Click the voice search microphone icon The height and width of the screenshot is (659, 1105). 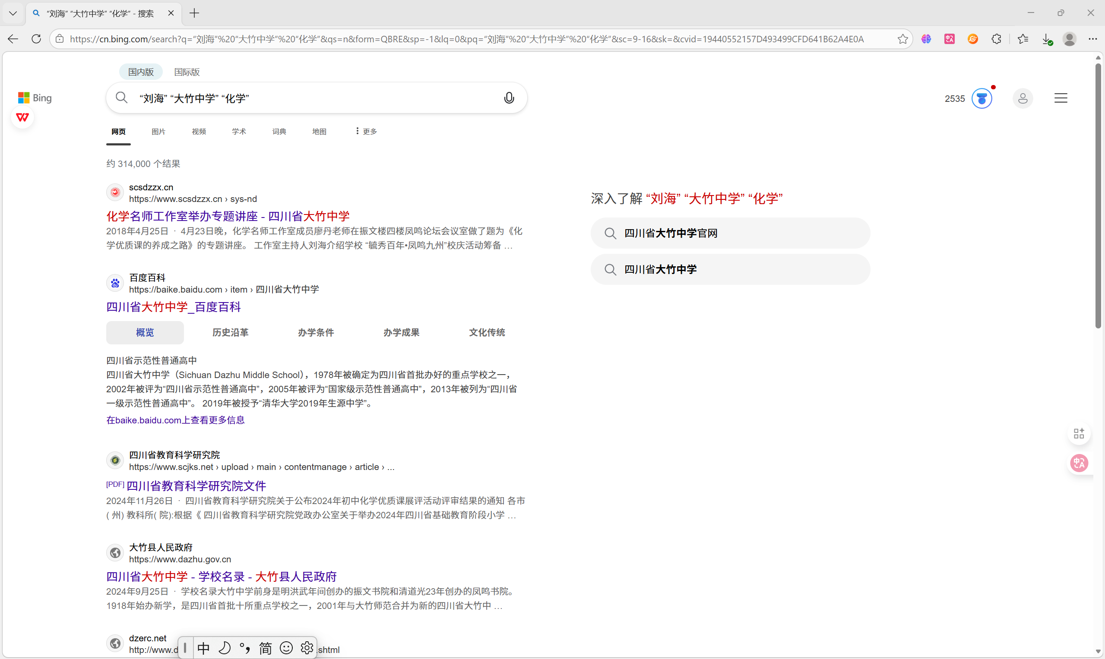[509, 98]
